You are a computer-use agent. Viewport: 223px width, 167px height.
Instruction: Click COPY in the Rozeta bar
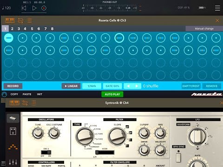[14, 94]
